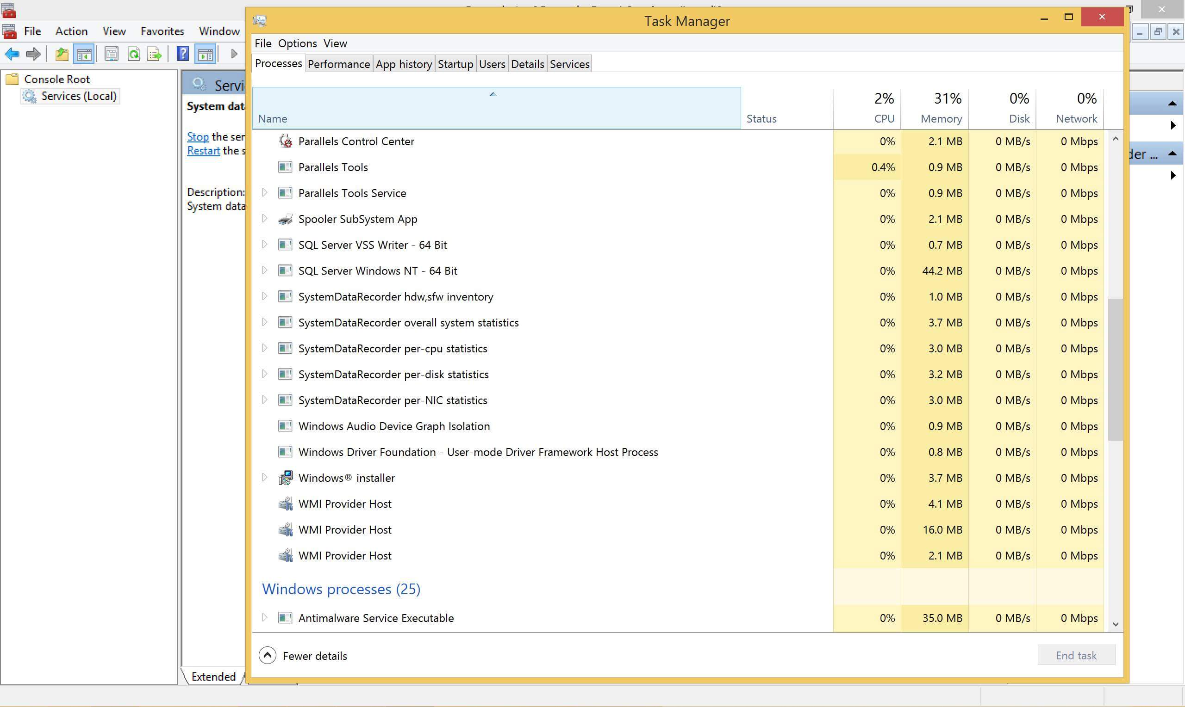Open the Users tab

point(492,64)
